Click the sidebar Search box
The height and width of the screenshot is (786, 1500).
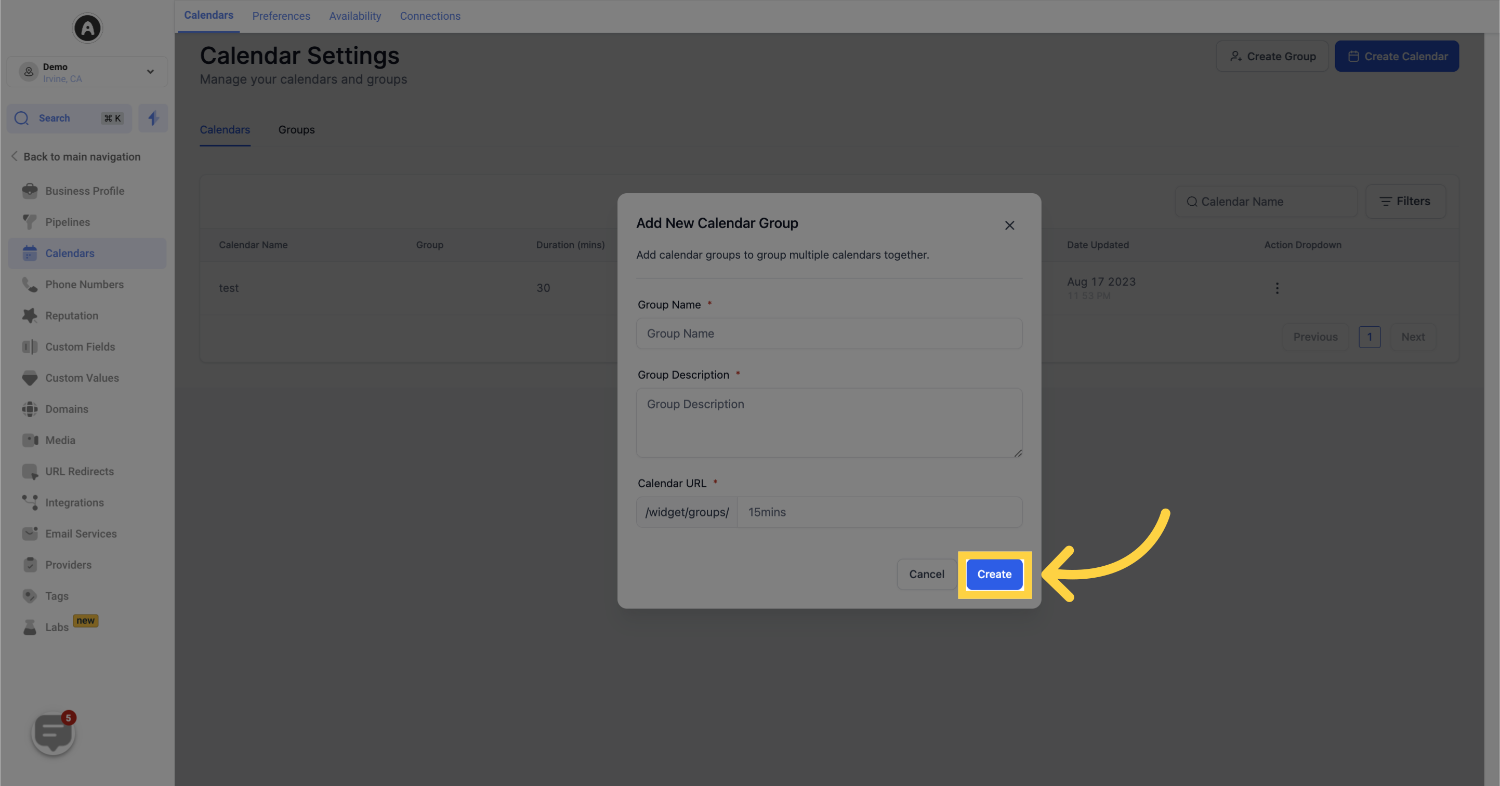[x=69, y=118]
